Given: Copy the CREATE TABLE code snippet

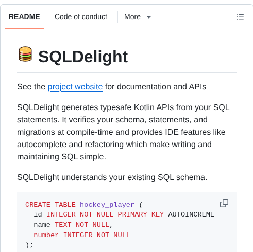Looking at the screenshot, I should tap(224, 203).
